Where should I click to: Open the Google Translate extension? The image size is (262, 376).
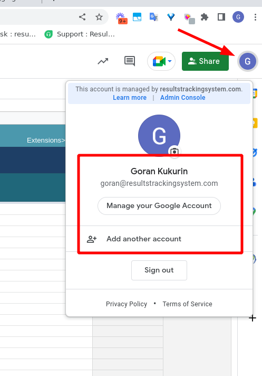[153, 17]
